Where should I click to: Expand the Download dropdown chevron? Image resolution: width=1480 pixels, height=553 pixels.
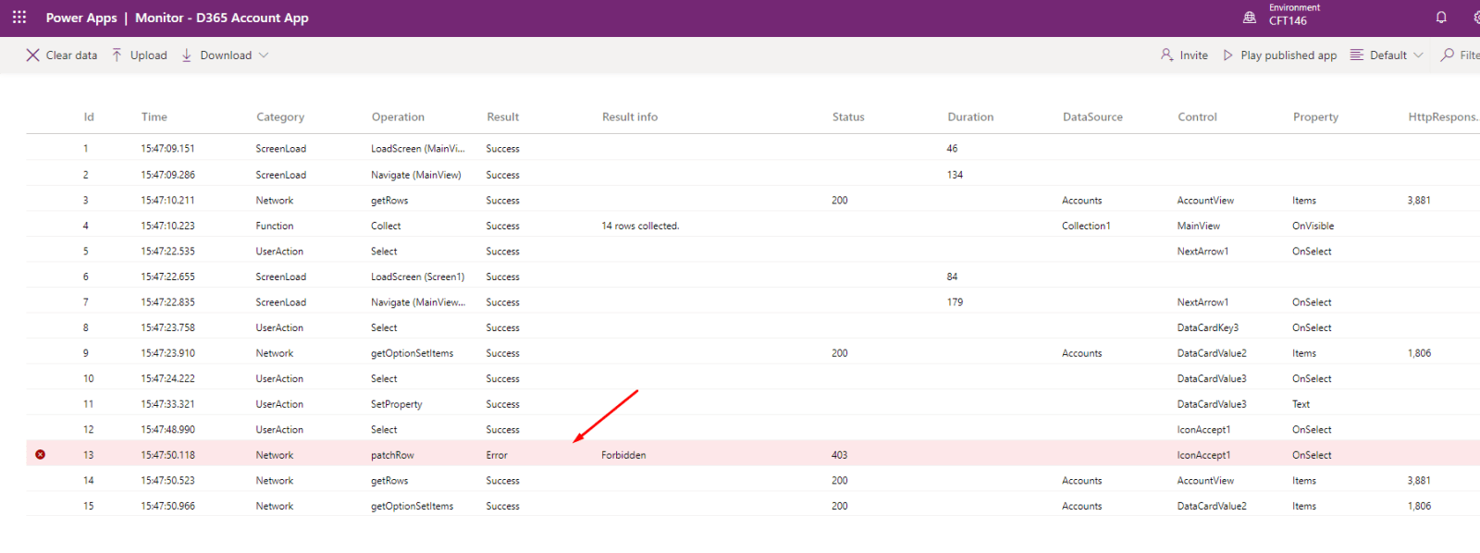[264, 55]
